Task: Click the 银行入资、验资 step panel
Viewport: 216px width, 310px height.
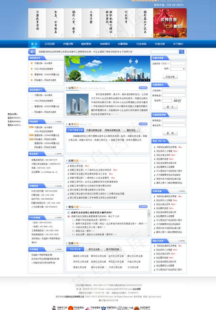Action: tap(73, 23)
